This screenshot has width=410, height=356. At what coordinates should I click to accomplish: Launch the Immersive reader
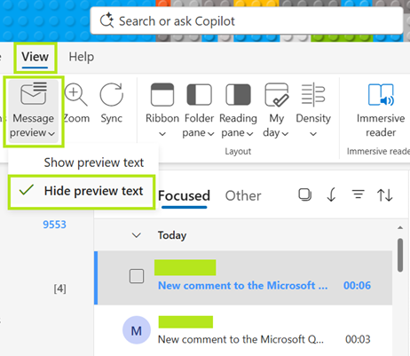[x=381, y=110]
